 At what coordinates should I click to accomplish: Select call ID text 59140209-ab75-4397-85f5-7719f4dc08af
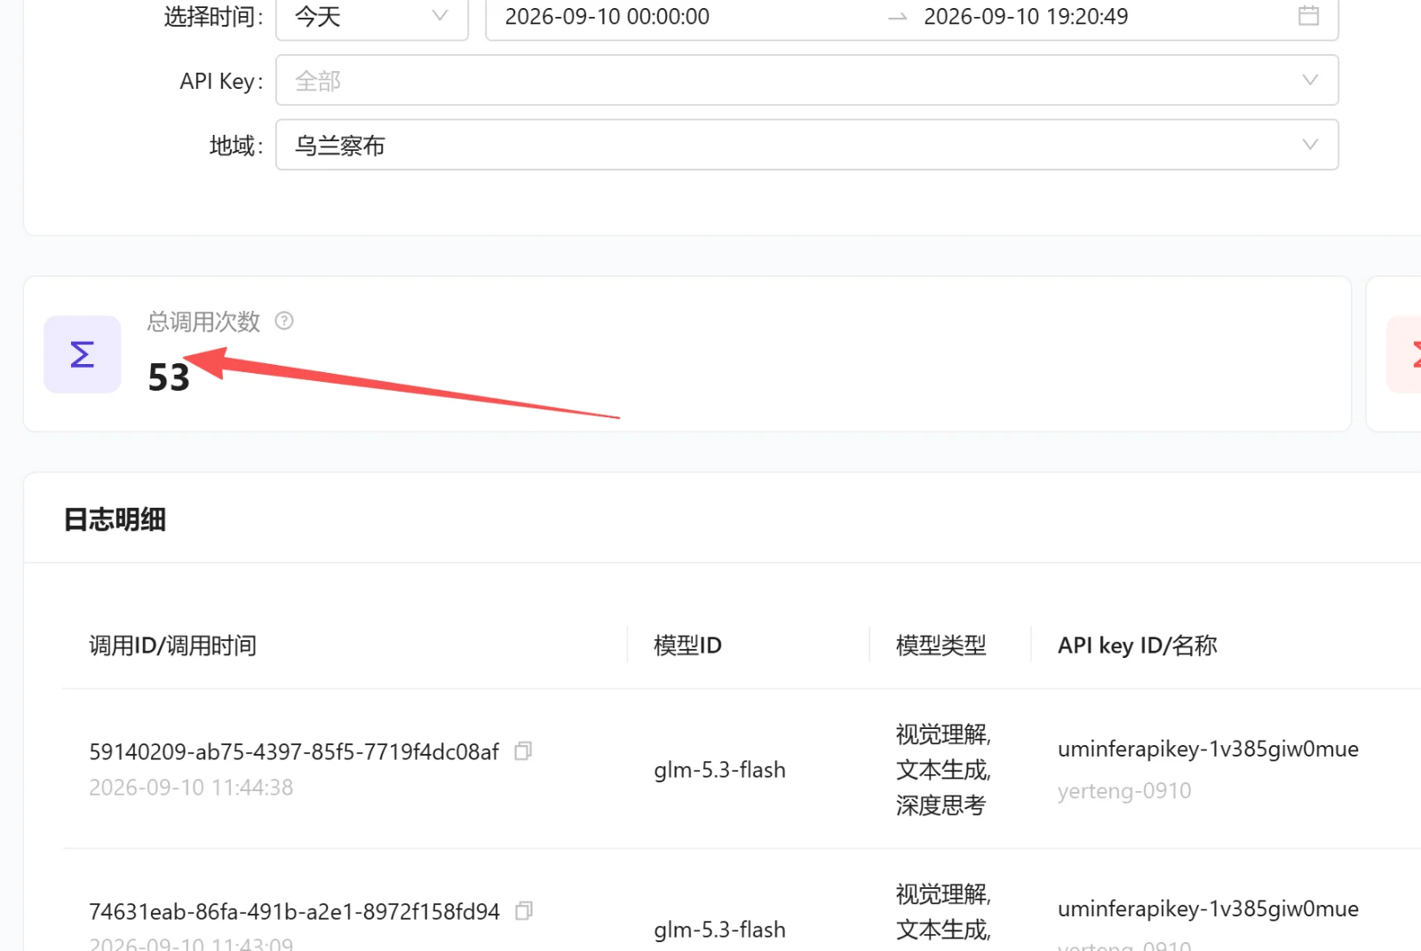(294, 752)
